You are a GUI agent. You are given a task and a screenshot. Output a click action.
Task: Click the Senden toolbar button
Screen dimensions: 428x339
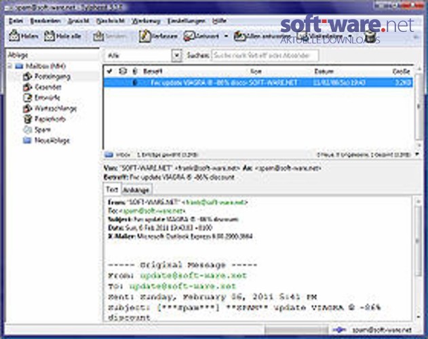point(110,36)
